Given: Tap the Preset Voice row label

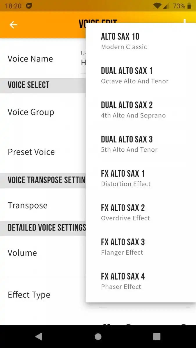Looking at the screenshot, I should [31, 152].
